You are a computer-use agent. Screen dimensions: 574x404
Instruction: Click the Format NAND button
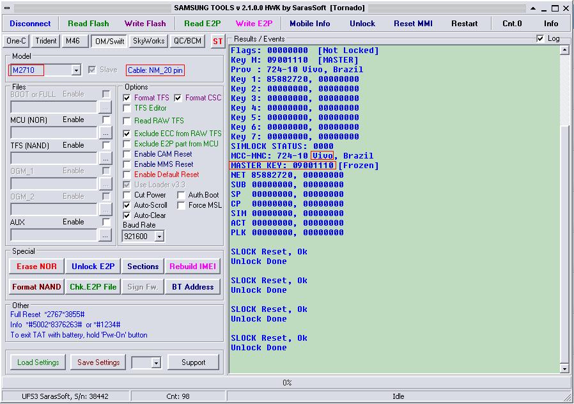pos(36,287)
